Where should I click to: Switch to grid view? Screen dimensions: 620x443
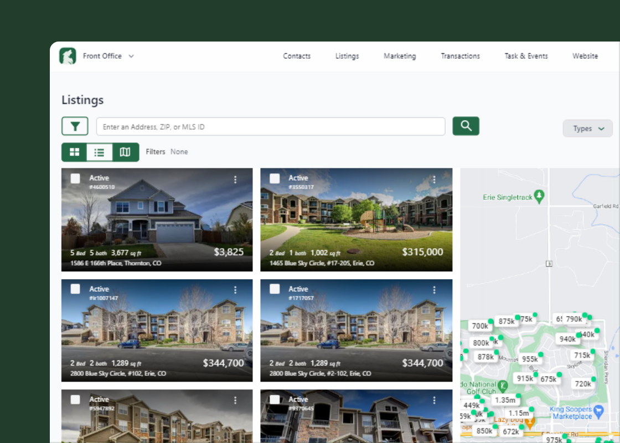click(x=74, y=152)
